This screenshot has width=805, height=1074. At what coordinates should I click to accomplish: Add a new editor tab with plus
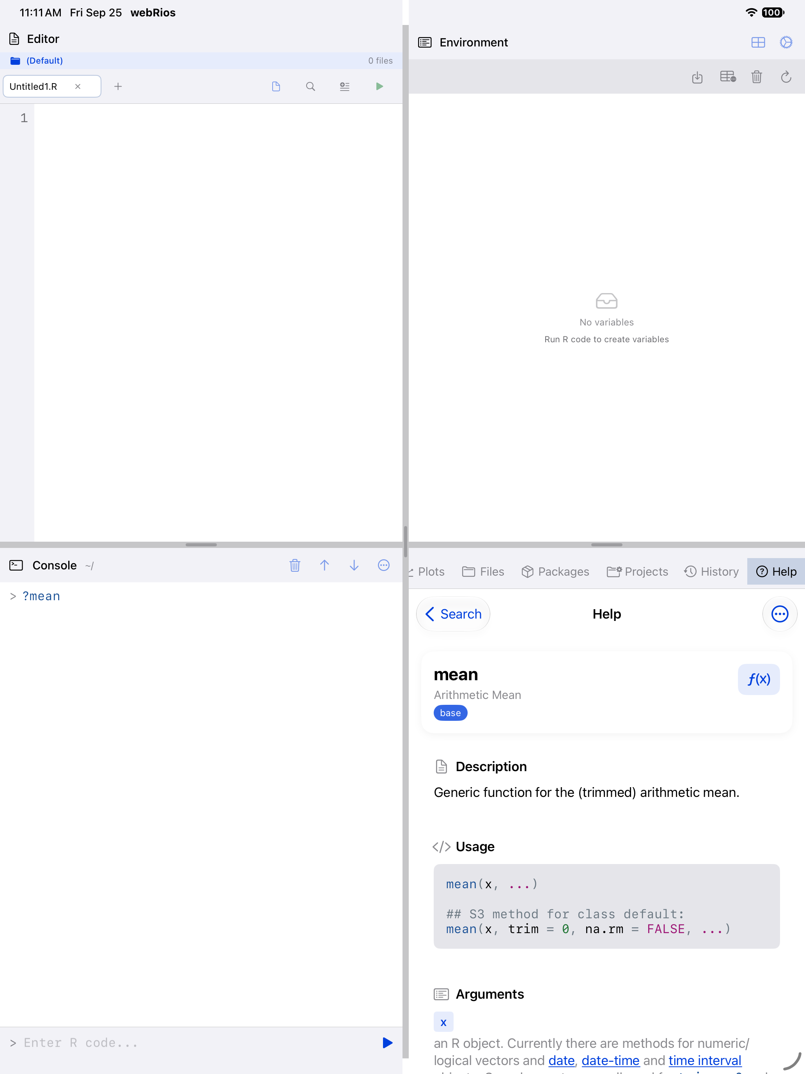pos(118,86)
